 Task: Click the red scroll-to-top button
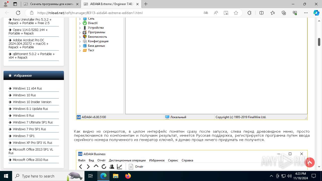(x=310, y=162)
